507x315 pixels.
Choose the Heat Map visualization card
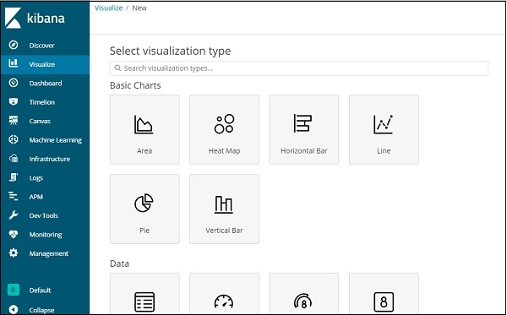tap(224, 129)
